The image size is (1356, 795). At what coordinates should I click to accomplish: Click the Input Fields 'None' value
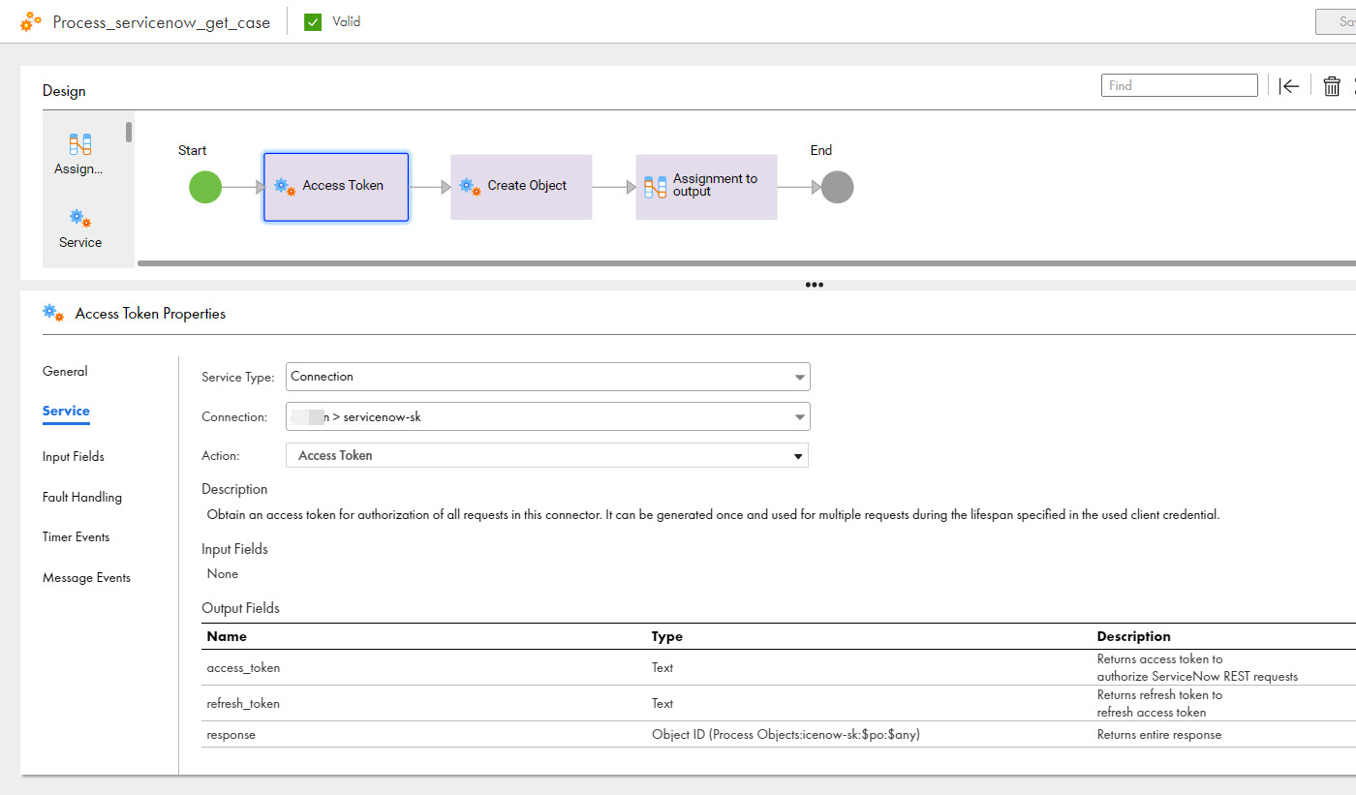[223, 573]
